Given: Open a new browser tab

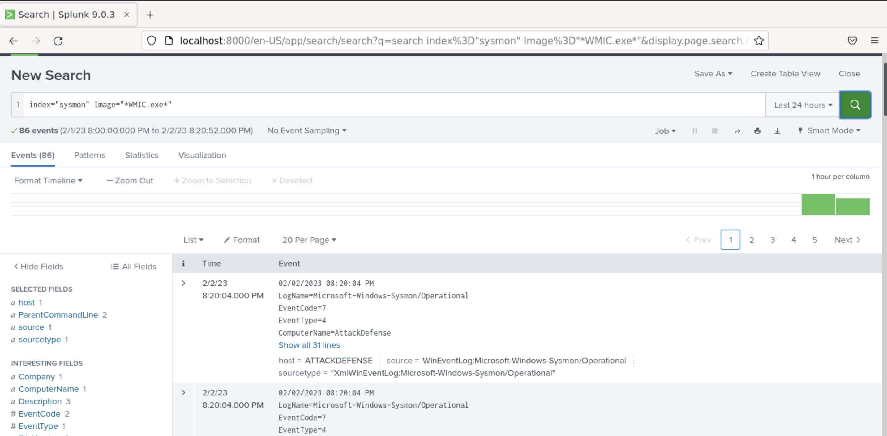Looking at the screenshot, I should pos(150,15).
